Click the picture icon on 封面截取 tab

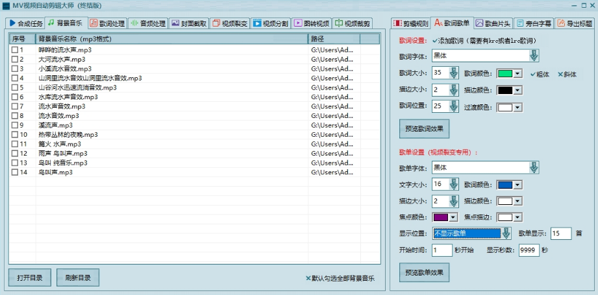pos(175,23)
